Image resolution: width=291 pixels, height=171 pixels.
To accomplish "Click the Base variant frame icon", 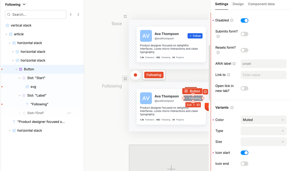I will [x=125, y=16].
